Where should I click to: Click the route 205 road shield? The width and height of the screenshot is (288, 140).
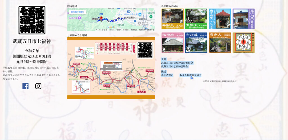[101, 14]
